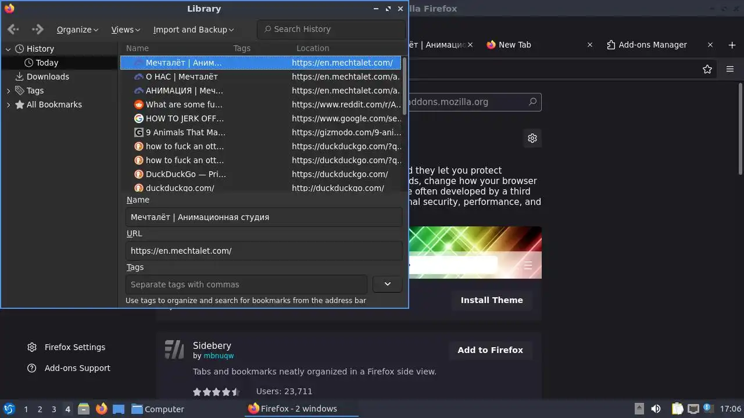Expand All Bookmarks tree node

(8, 105)
